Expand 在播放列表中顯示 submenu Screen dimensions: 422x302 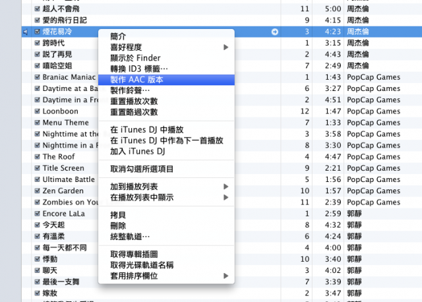226,198
